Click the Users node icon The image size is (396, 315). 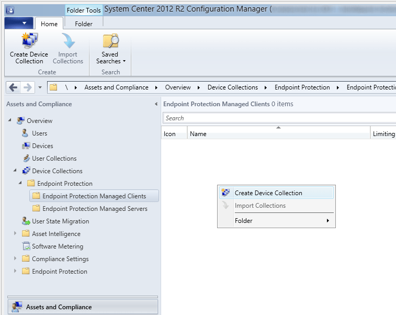point(25,133)
